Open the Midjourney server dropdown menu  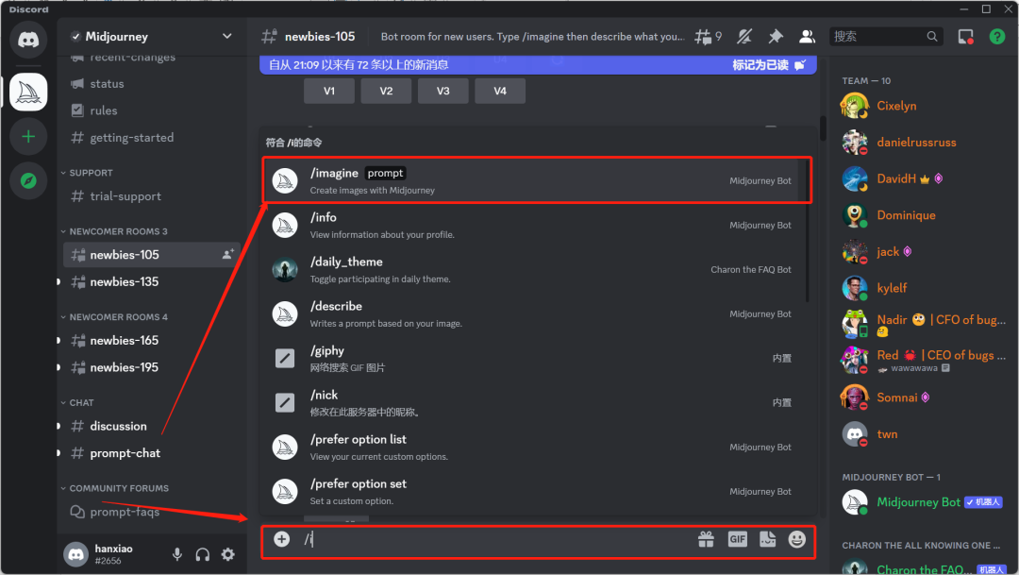click(x=226, y=37)
